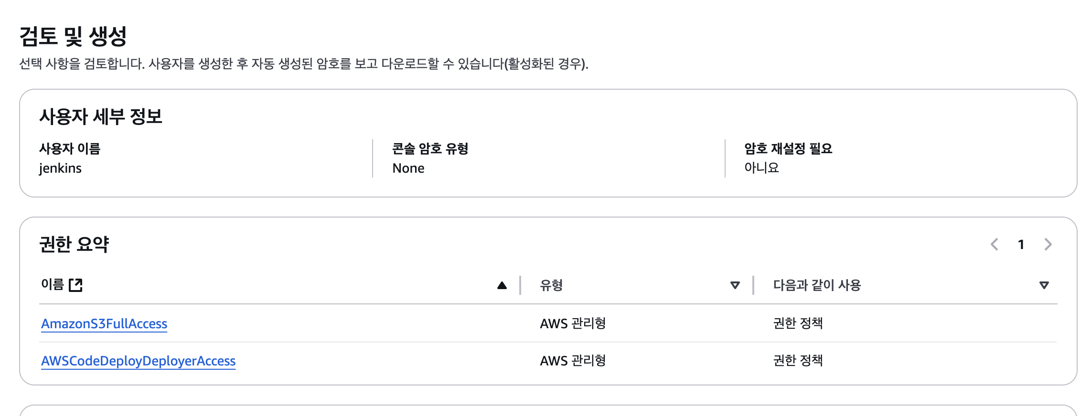
Task: Click the external link icon beside 이름
Action: (x=75, y=285)
